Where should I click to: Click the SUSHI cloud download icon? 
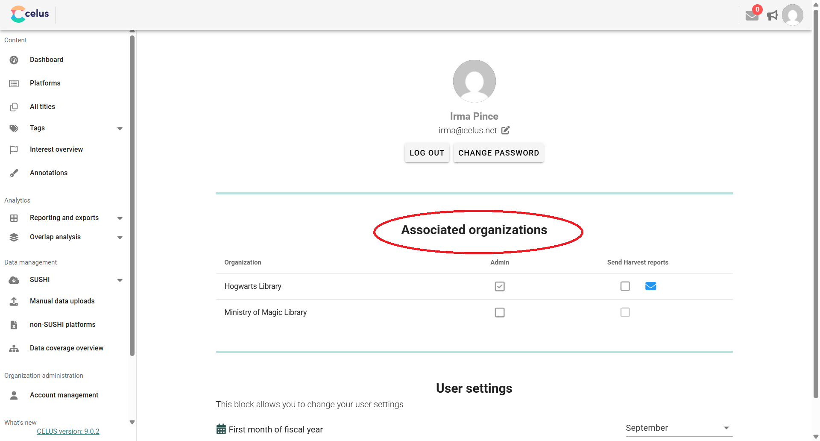[14, 280]
